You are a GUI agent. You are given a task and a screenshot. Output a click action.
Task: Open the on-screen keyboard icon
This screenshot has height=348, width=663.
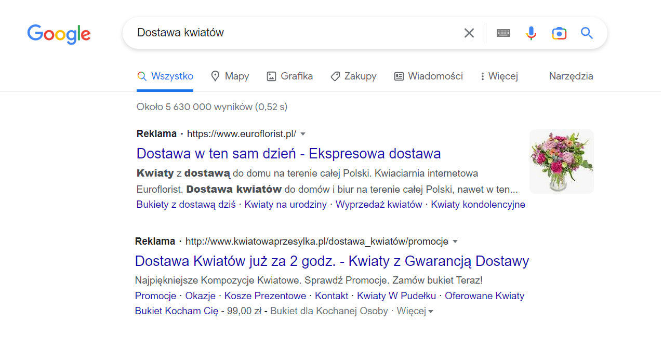(503, 33)
